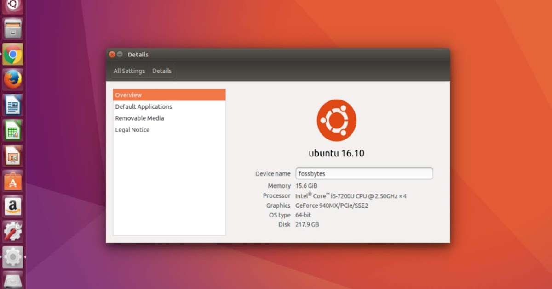This screenshot has height=289, width=552.
Task: Launch Firefox from the launcher
Action: [13, 80]
